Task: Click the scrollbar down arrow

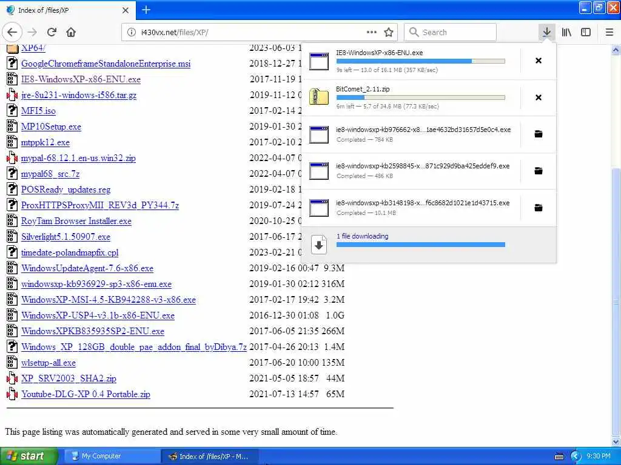Action: tap(616, 441)
